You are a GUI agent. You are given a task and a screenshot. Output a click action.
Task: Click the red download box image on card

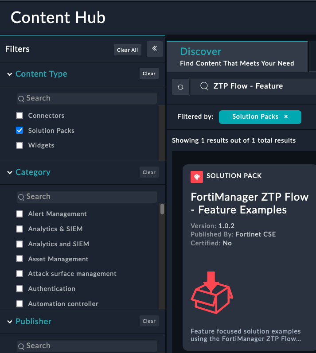212,292
